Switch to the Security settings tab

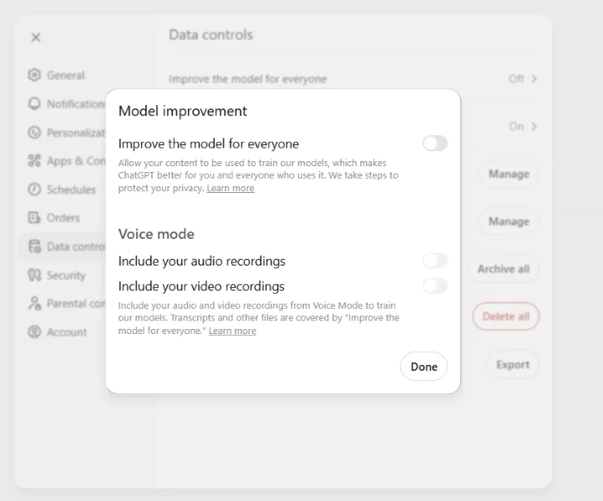62,276
